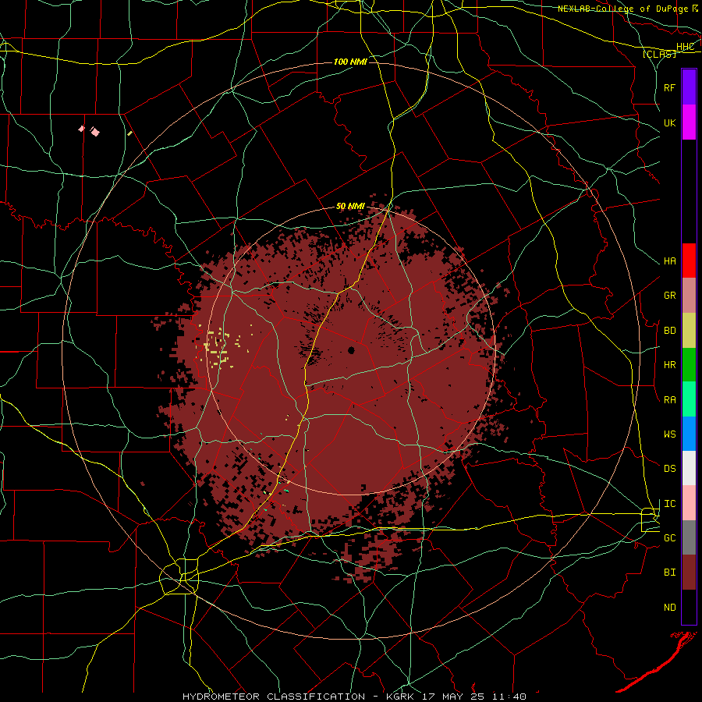Click the HHC product label

686,47
